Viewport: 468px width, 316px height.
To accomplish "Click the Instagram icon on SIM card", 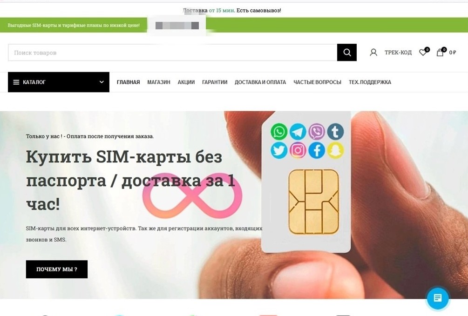I will coord(298,150).
